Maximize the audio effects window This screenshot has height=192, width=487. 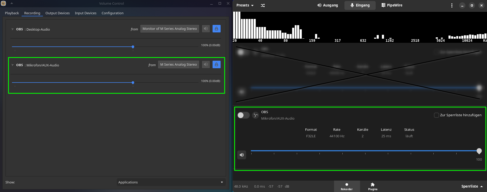pyautogui.click(x=472, y=5)
